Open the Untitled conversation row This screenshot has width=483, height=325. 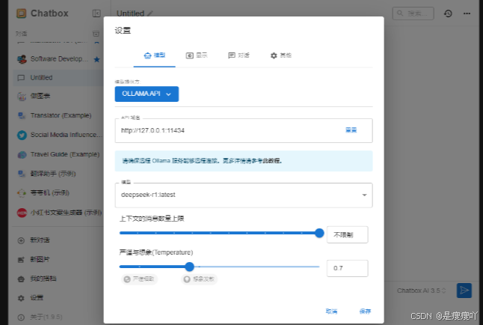(58, 78)
